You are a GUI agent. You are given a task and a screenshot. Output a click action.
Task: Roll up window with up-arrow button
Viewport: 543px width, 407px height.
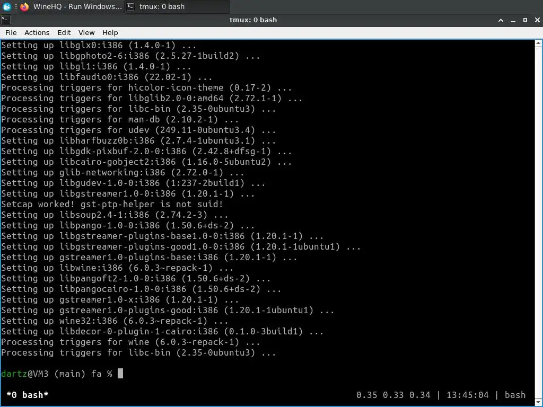(501, 20)
